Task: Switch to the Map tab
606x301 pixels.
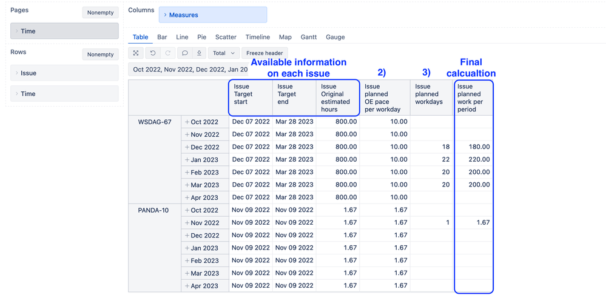Action: (285, 37)
